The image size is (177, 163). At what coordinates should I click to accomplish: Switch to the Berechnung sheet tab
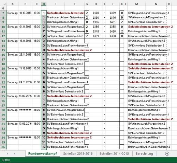coord(144,153)
